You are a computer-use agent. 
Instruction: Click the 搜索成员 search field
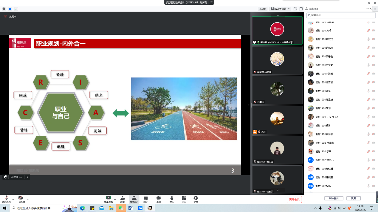tap(341, 15)
